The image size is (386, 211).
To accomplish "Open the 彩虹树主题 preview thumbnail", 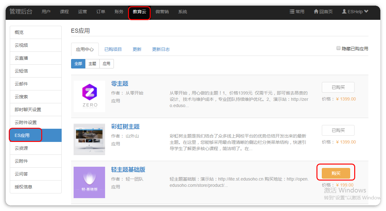I will coord(89,139).
